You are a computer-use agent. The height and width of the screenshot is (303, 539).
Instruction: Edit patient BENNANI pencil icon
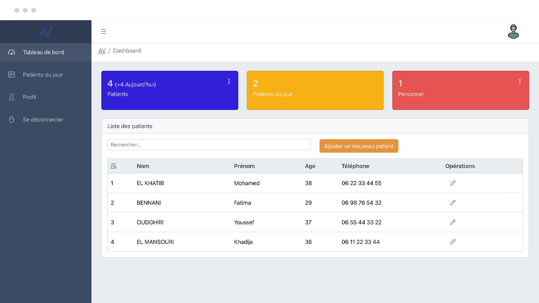(x=453, y=203)
